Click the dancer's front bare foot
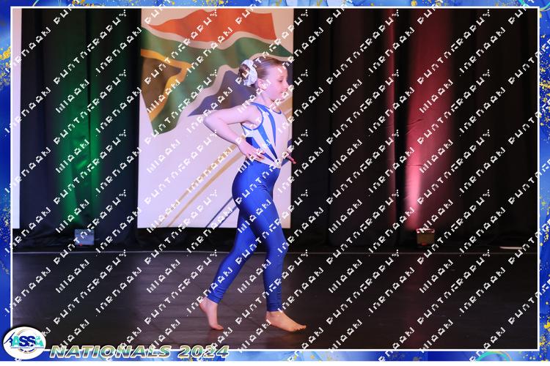The image size is (550, 366). tap(286, 321)
